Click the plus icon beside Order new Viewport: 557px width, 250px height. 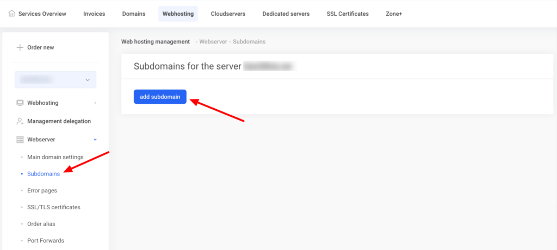[20, 47]
